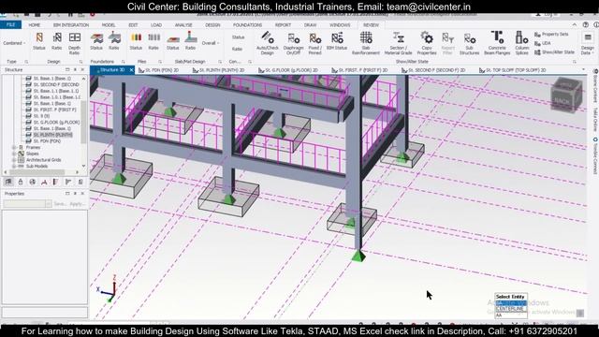
Task: Show Concrete Beam Flanges
Action: (497, 43)
